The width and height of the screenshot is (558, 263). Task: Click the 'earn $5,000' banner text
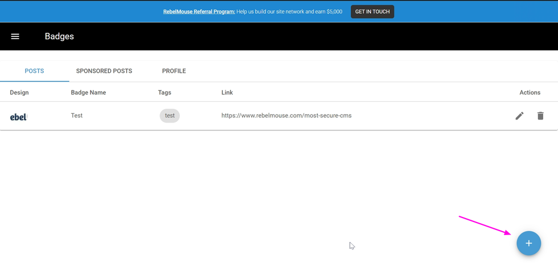(x=326, y=11)
